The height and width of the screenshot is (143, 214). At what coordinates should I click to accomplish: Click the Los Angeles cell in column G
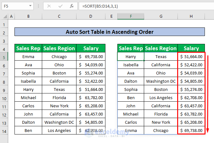click(160, 98)
